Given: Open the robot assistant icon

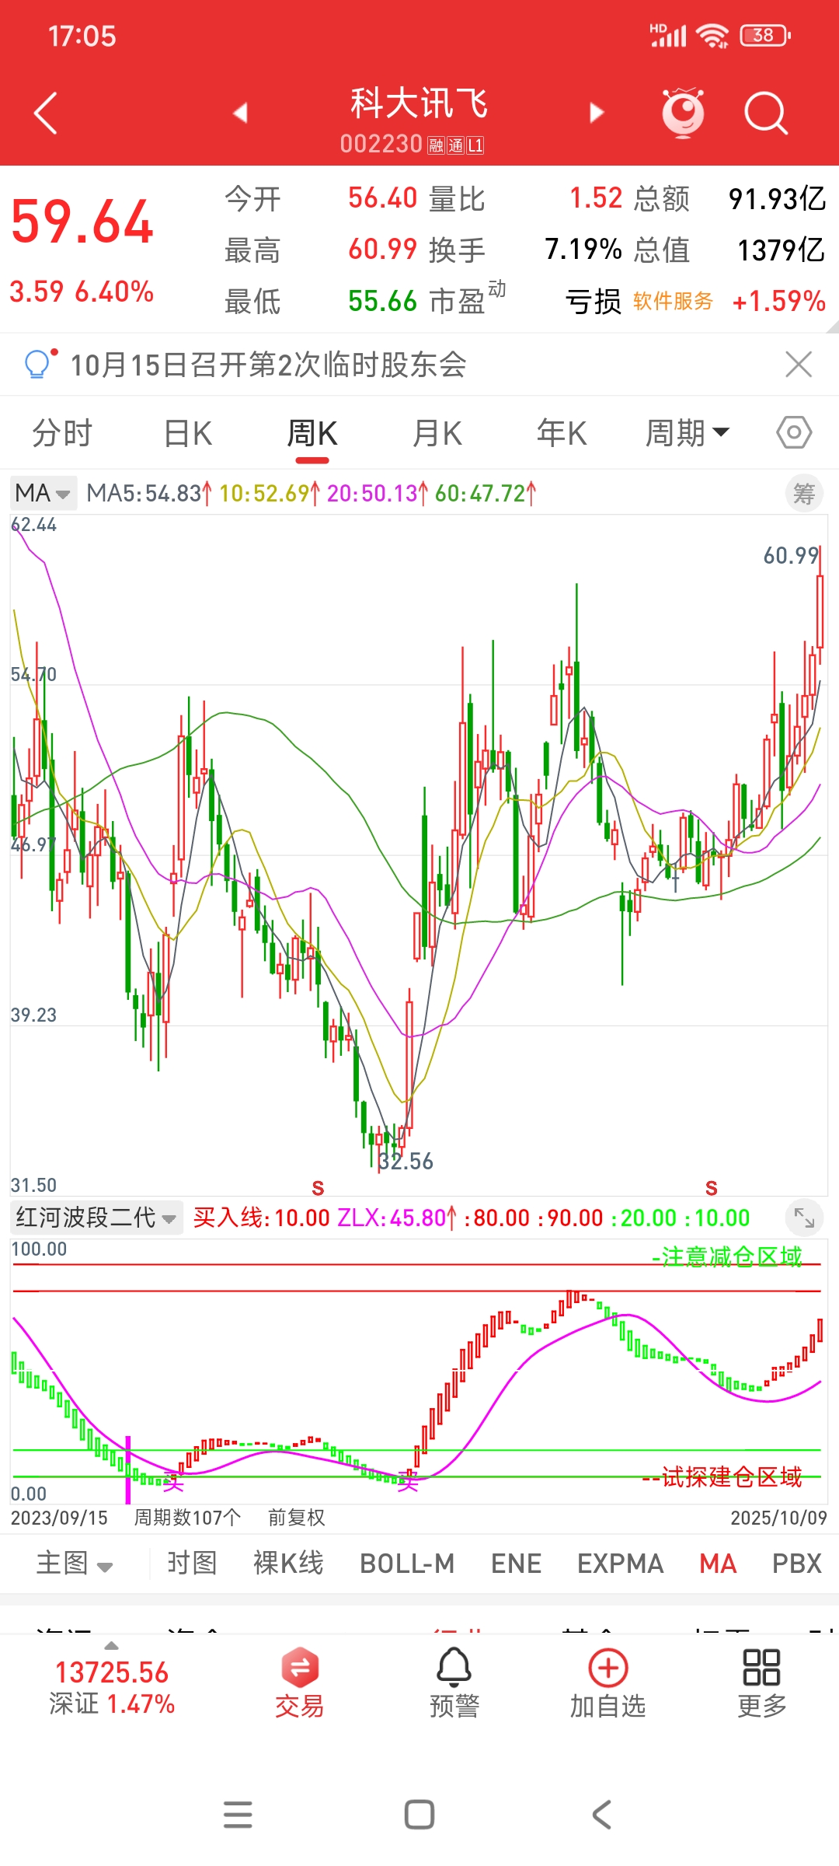Looking at the screenshot, I should click(683, 114).
